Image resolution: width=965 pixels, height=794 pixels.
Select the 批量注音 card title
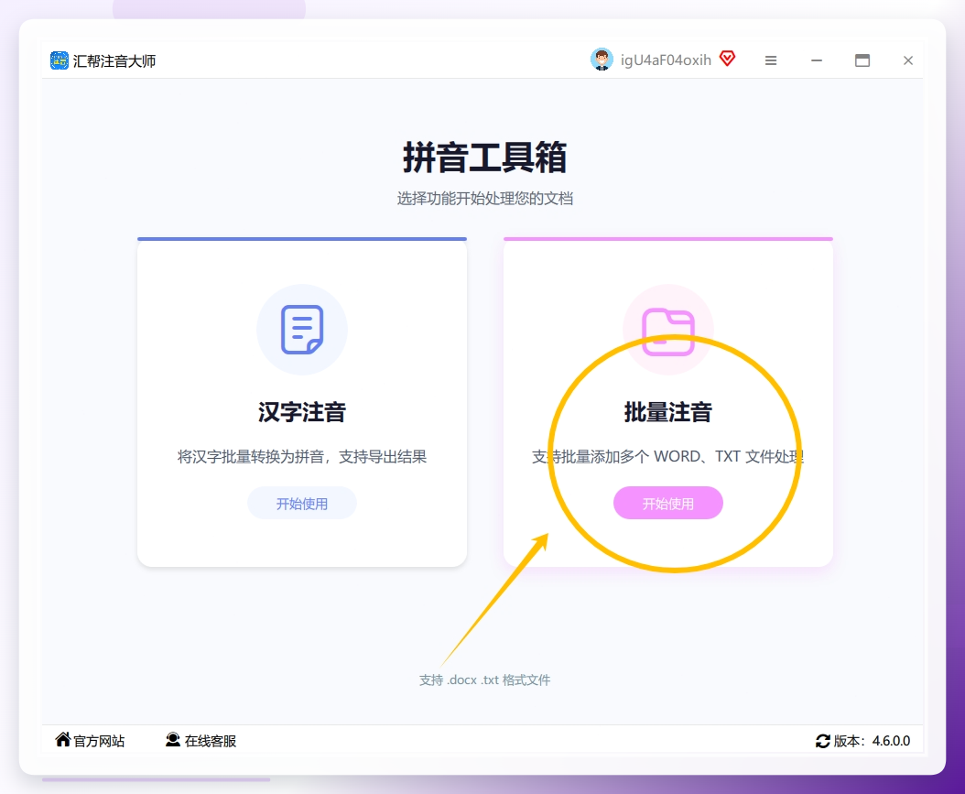coord(668,412)
